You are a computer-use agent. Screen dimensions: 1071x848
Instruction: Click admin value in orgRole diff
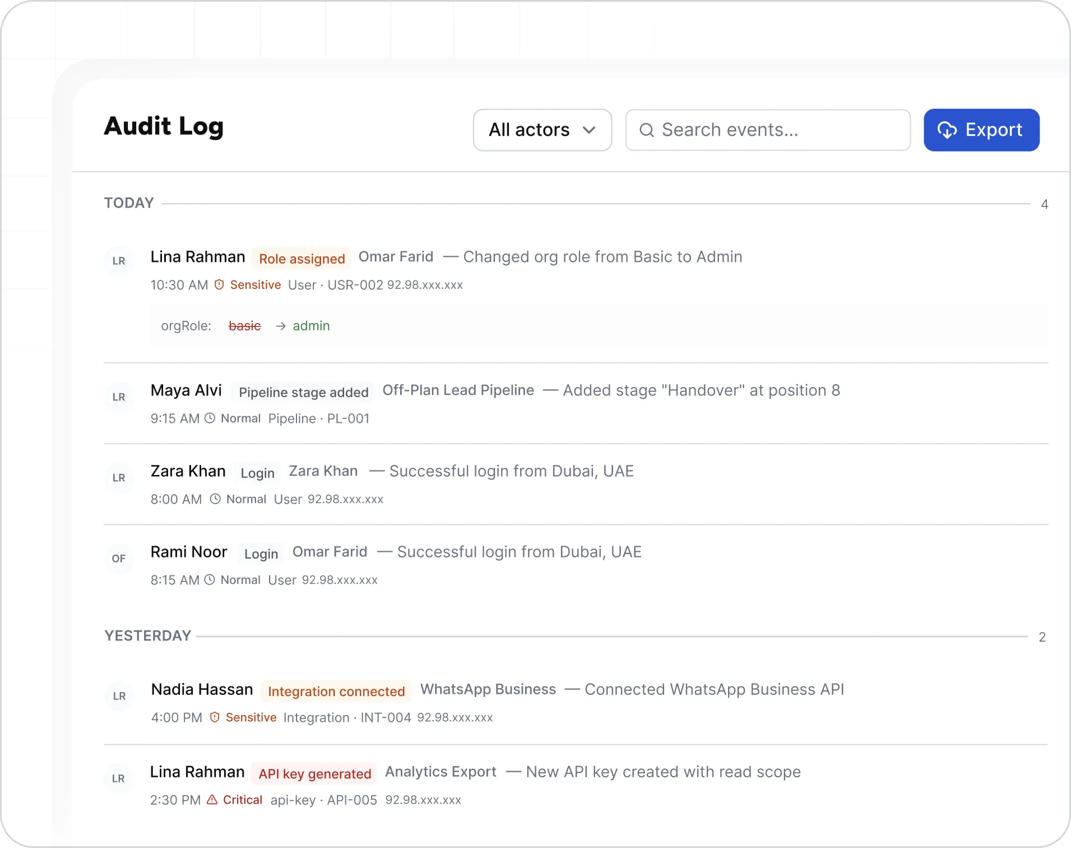311,326
